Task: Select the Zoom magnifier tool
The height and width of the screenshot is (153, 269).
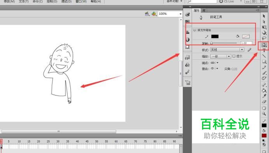Action: pyautogui.click(x=264, y=113)
